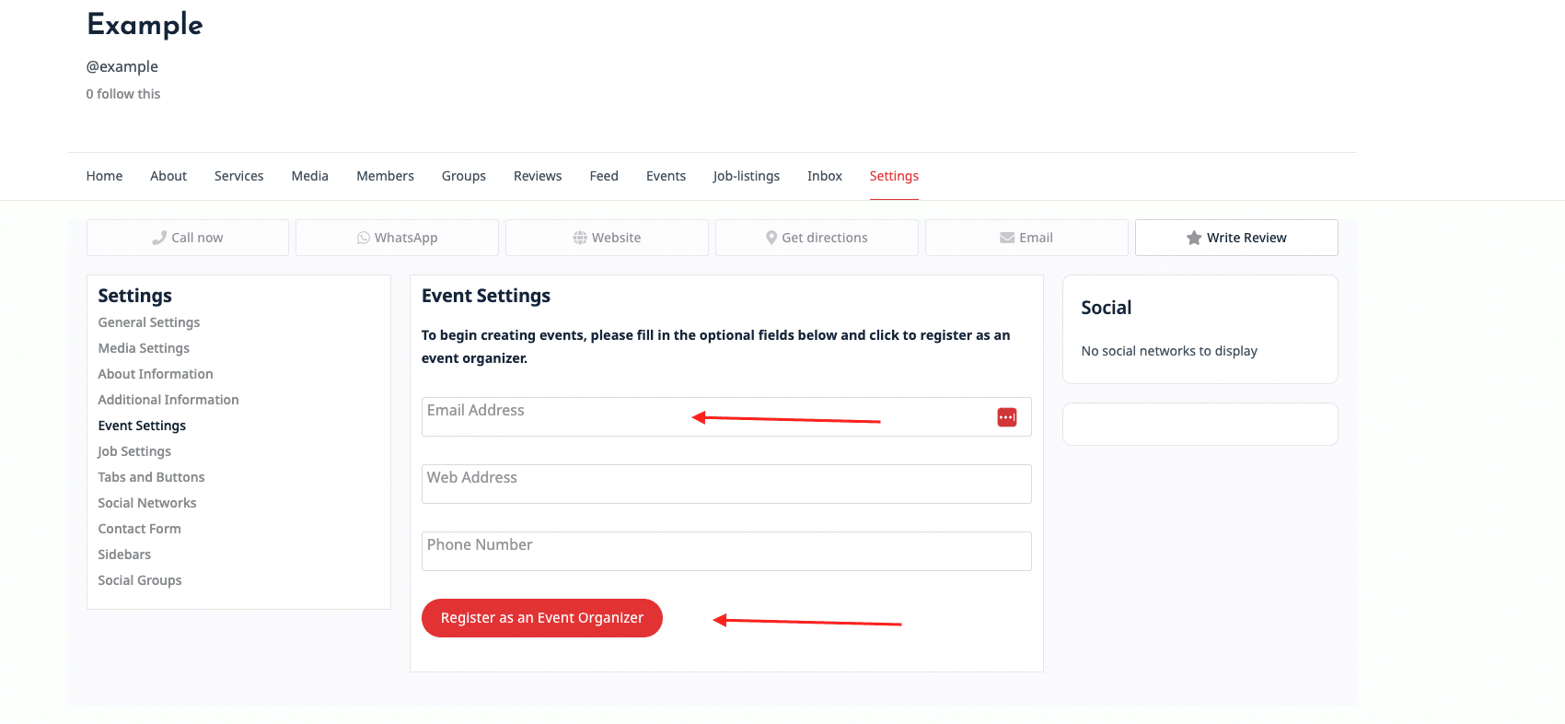Screen dimensions: 1565x724
Task: Click the password manager icon in Email Address field
Action: [1007, 417]
